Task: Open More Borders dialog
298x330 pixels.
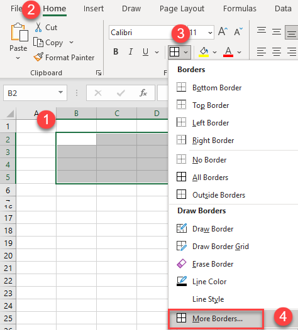Action: click(x=216, y=319)
